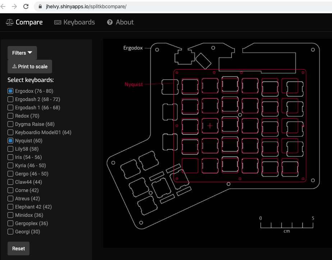Click the red plus center marker
Screen dimensions: 332x260
pos(210,126)
